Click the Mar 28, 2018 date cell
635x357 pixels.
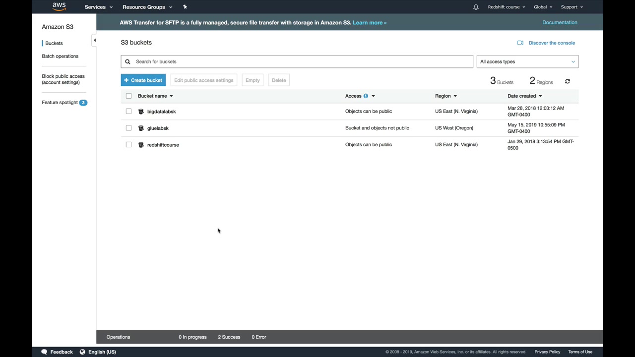(x=536, y=112)
